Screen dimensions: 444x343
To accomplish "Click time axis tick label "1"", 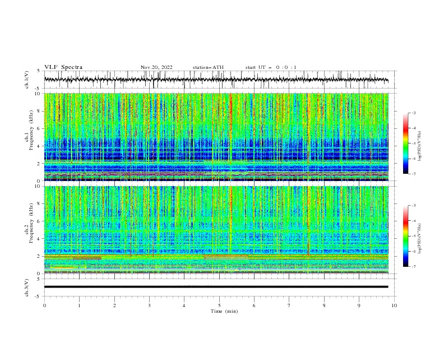I will pyautogui.click(x=79, y=305).
